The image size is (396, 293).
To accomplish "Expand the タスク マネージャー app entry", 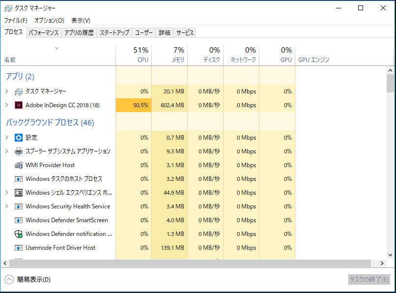I will 7,91.
